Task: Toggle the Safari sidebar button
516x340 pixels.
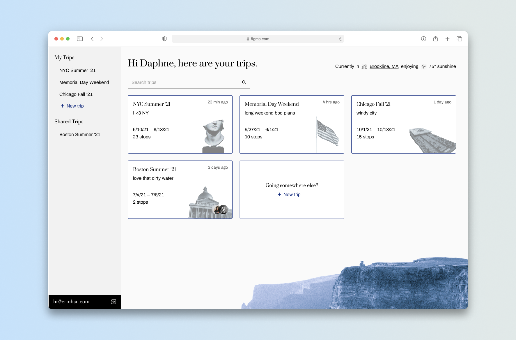Action: click(80, 39)
